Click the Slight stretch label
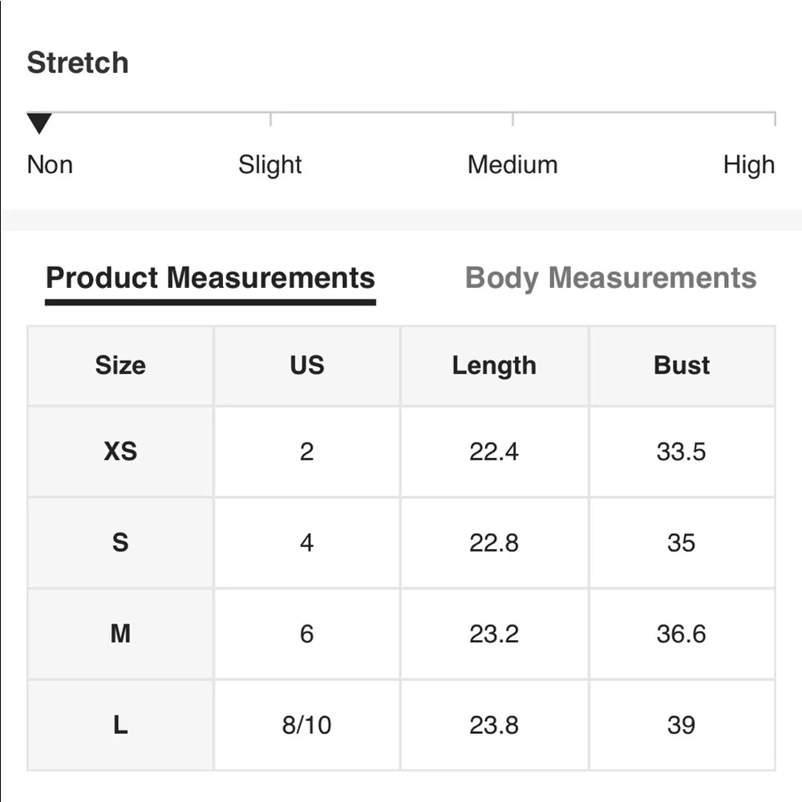This screenshot has height=802, width=802. tap(270, 165)
